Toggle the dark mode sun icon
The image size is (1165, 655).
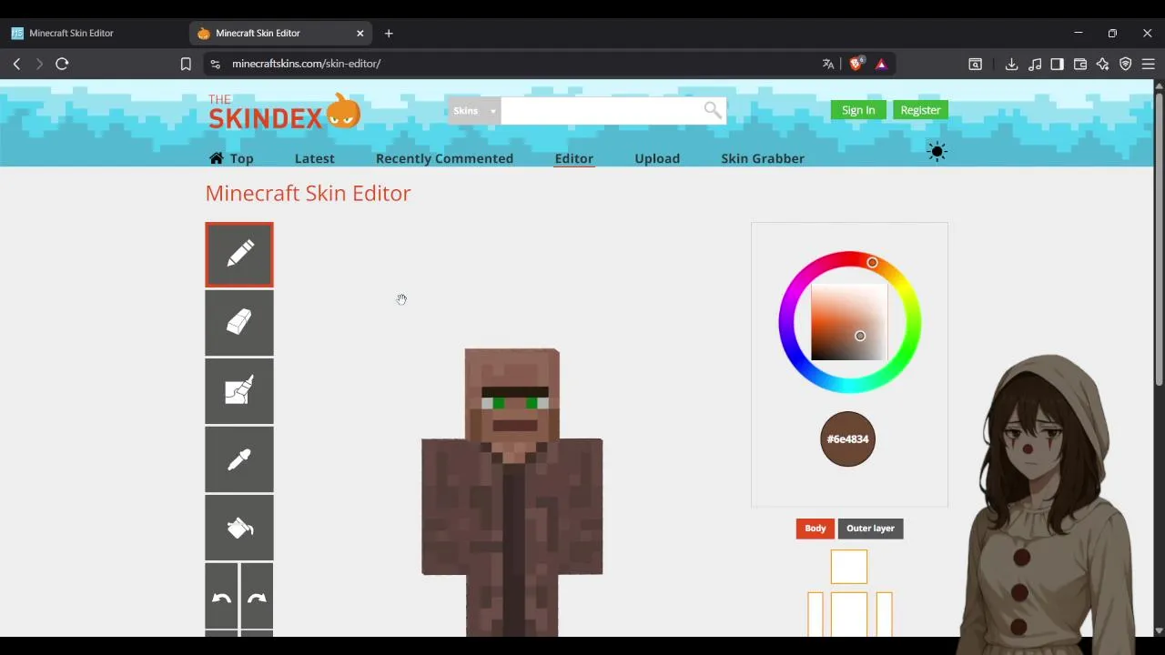937,152
